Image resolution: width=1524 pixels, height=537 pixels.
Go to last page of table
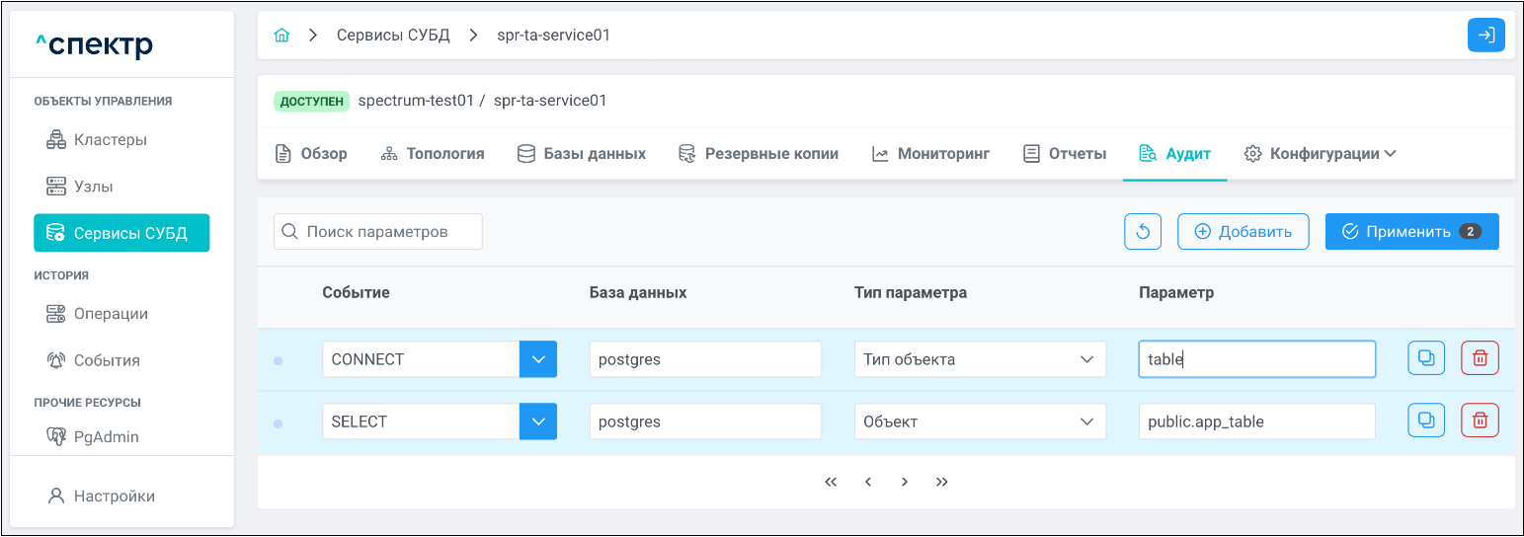941,482
